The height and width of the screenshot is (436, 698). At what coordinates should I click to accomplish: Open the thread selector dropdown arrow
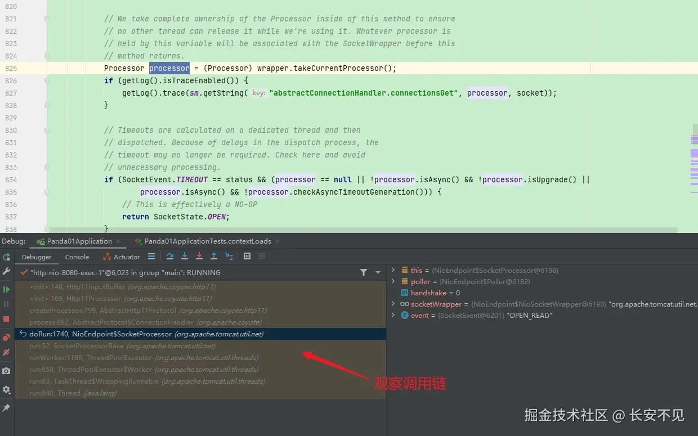pyautogui.click(x=378, y=272)
